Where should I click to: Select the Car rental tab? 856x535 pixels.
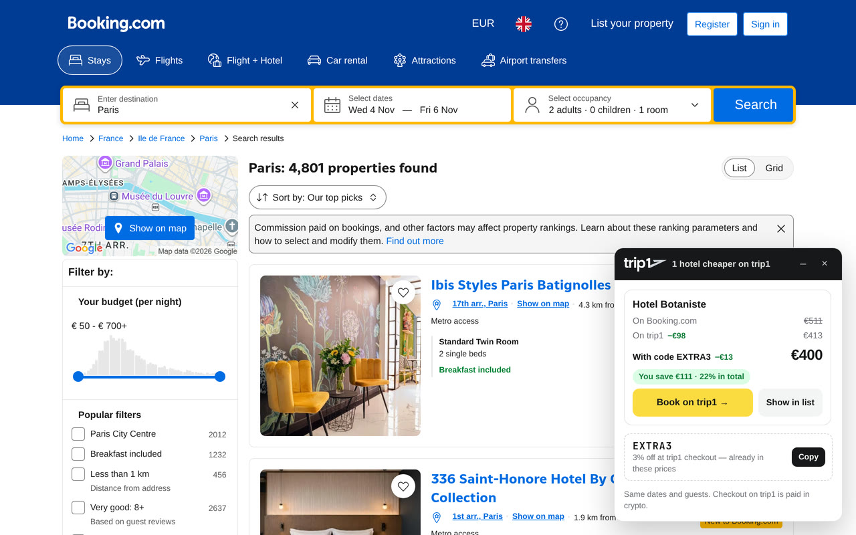(338, 60)
